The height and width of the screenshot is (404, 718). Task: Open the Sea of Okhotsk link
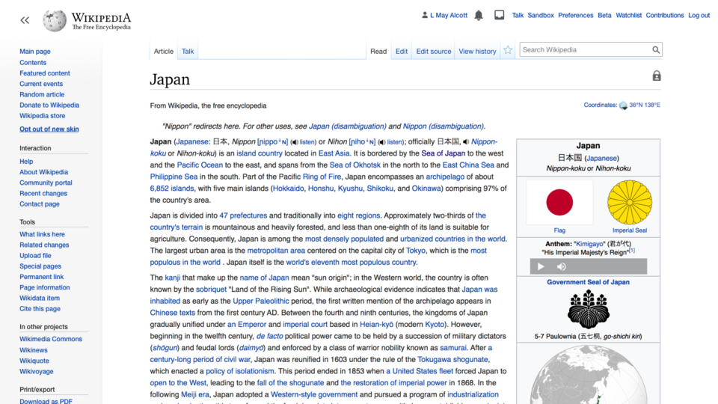[355, 165]
